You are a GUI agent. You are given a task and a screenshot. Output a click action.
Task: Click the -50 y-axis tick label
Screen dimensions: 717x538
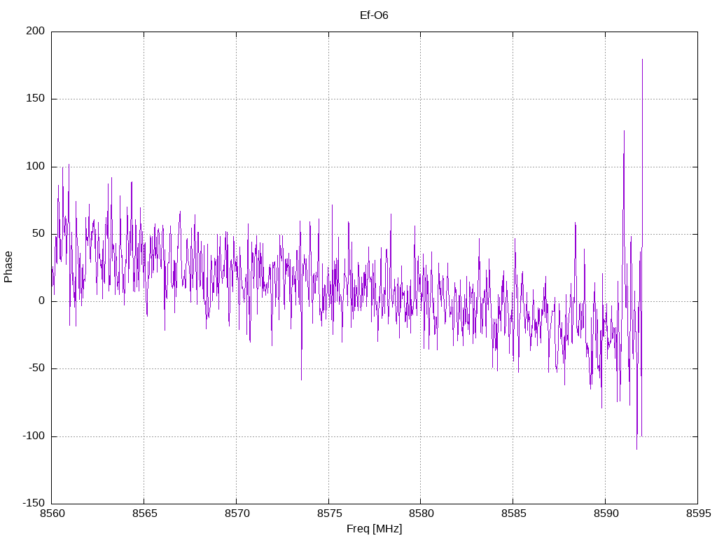(x=36, y=368)
